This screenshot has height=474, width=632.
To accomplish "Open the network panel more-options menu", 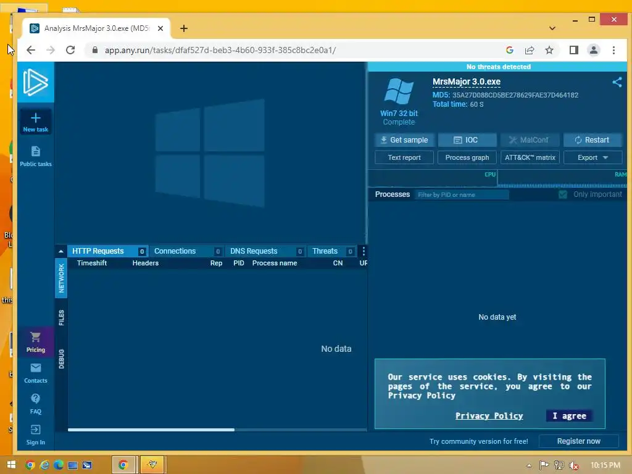I will point(364,251).
